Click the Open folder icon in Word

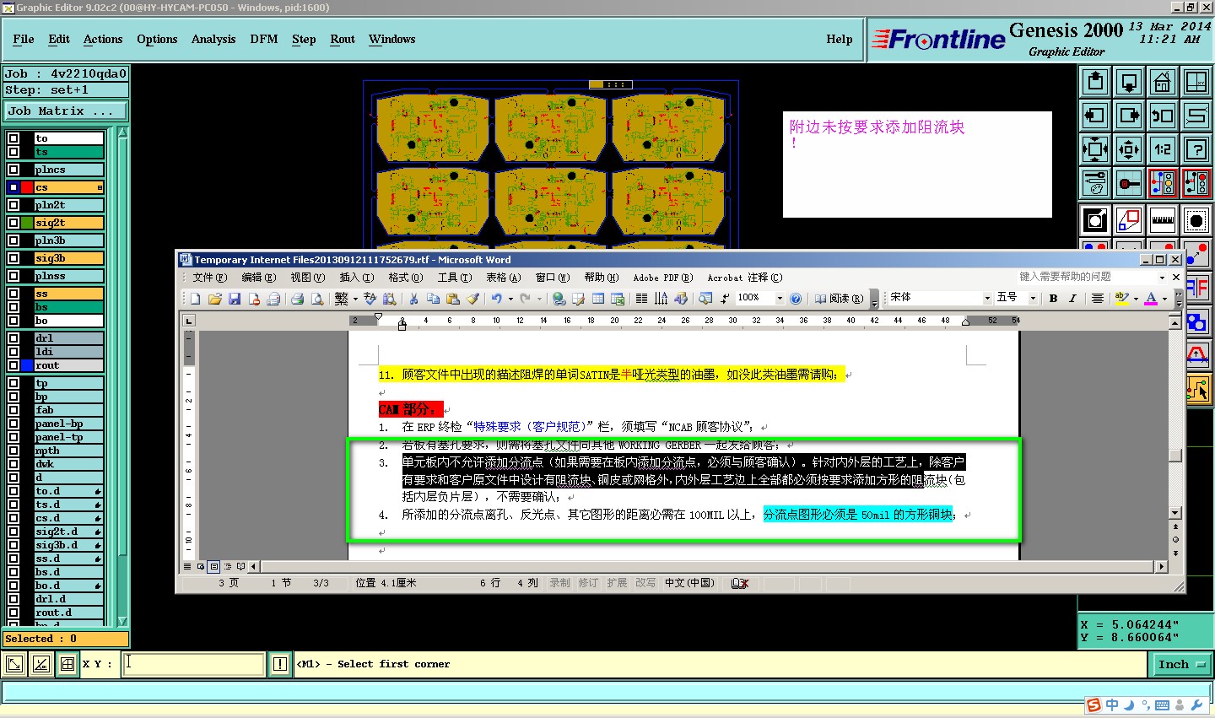pos(214,299)
